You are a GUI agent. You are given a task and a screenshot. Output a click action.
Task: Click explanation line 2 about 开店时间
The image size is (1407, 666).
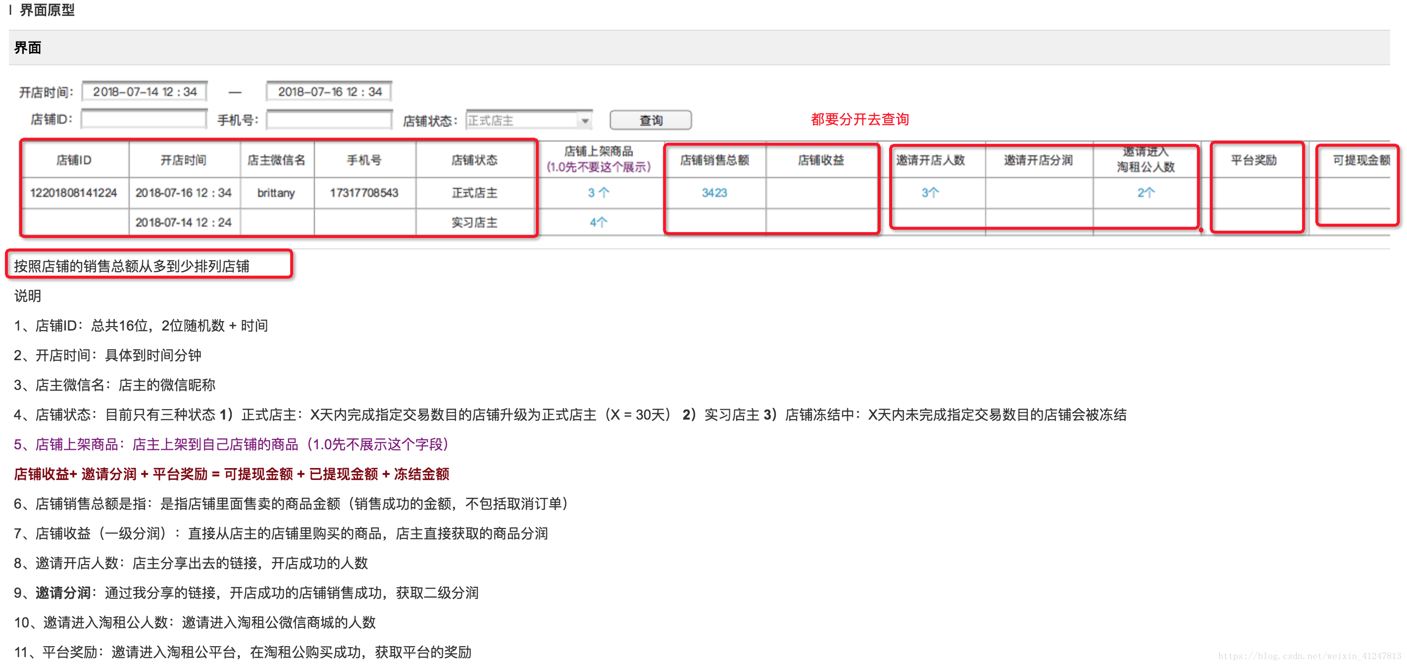point(107,355)
